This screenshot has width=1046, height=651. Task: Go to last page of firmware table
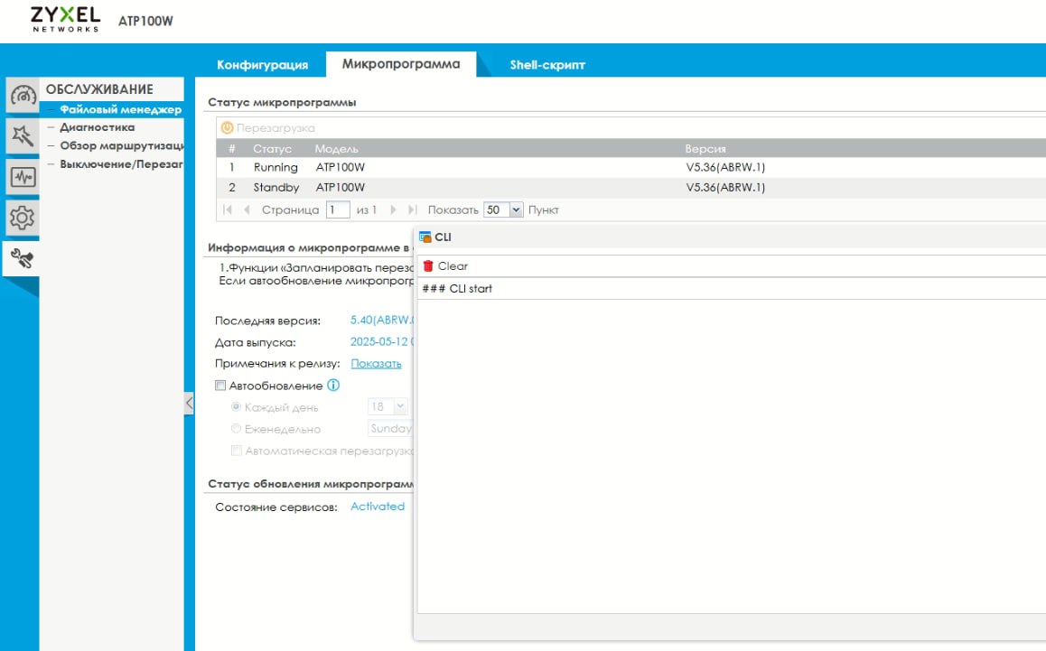(x=412, y=209)
